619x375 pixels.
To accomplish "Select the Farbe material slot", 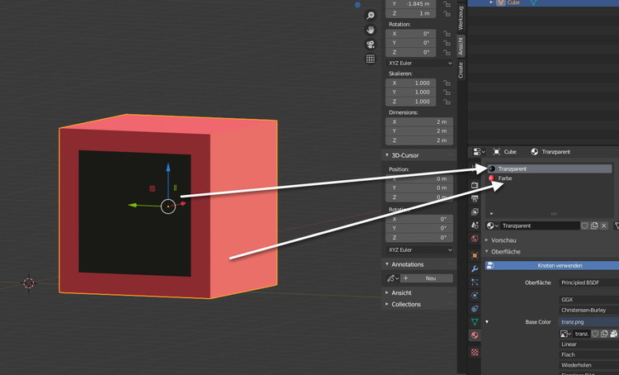I will [550, 178].
